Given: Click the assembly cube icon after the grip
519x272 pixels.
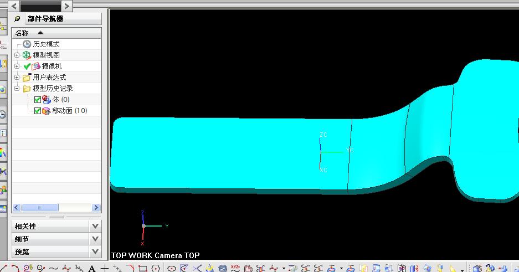Looking at the screenshot, I should [x=476, y=268].
